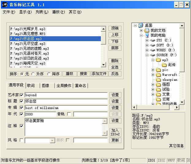Collapse the SOURSE (F:) drive node
Viewport: 191px width, 164px height.
tap(147, 55)
